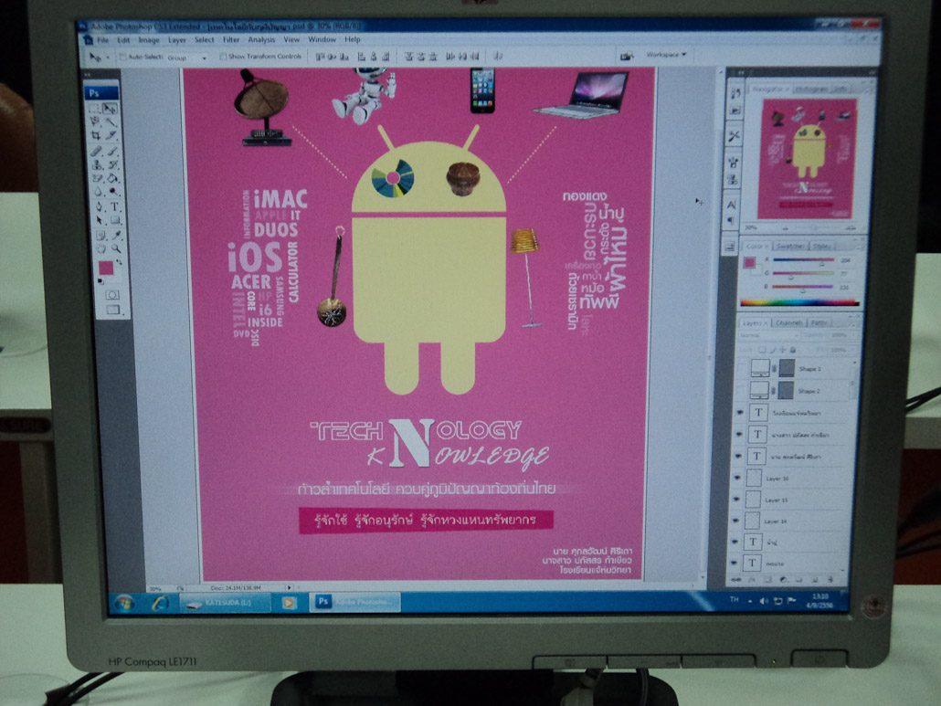Select the Blur tool
The height and width of the screenshot is (706, 941).
(98, 192)
